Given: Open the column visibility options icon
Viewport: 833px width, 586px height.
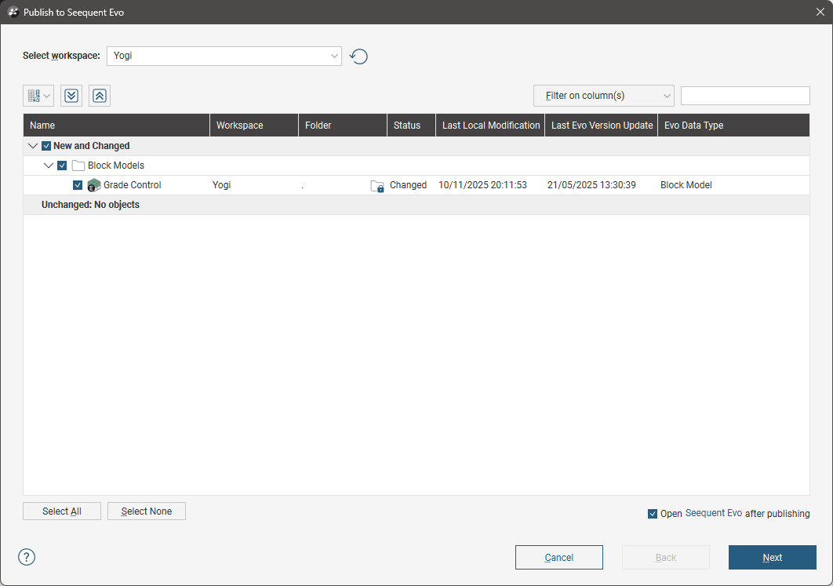Looking at the screenshot, I should pos(38,96).
